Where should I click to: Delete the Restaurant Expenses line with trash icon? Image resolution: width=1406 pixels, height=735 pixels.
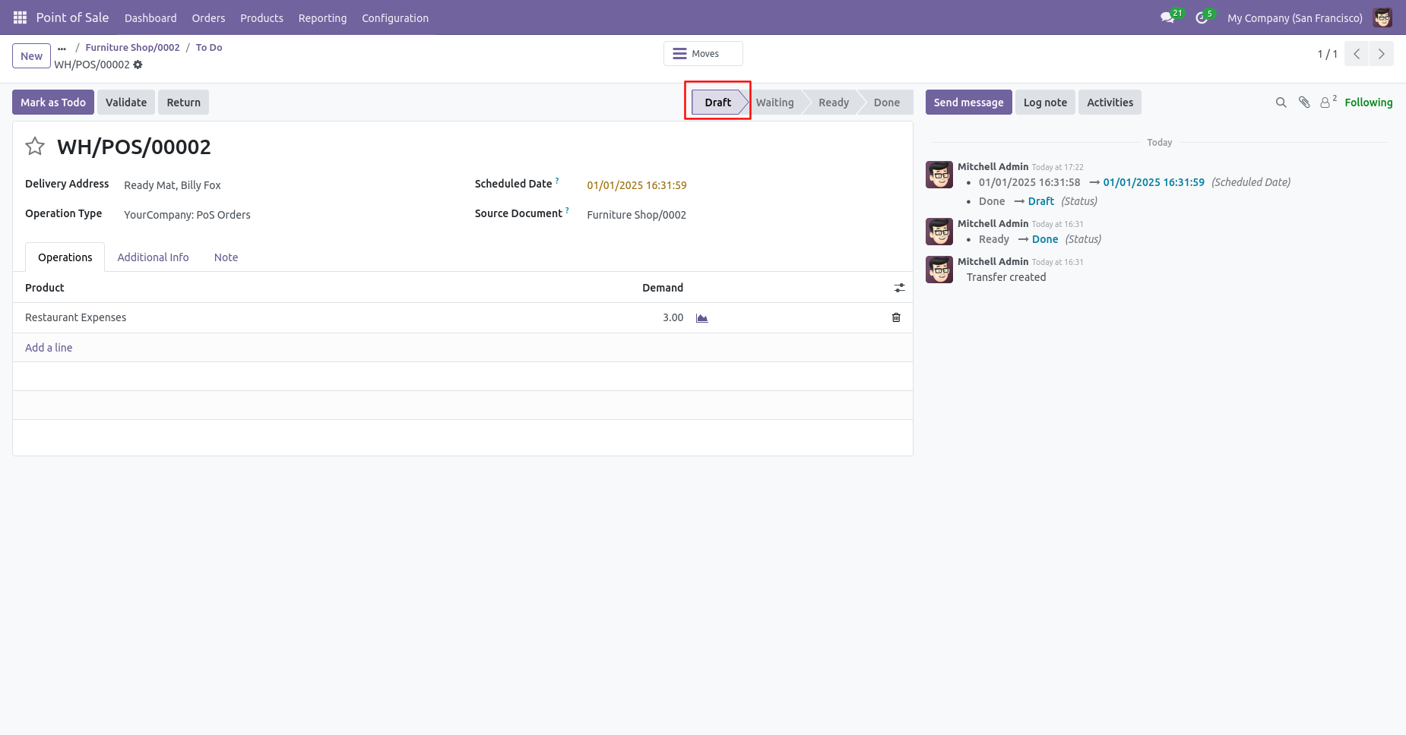(896, 317)
